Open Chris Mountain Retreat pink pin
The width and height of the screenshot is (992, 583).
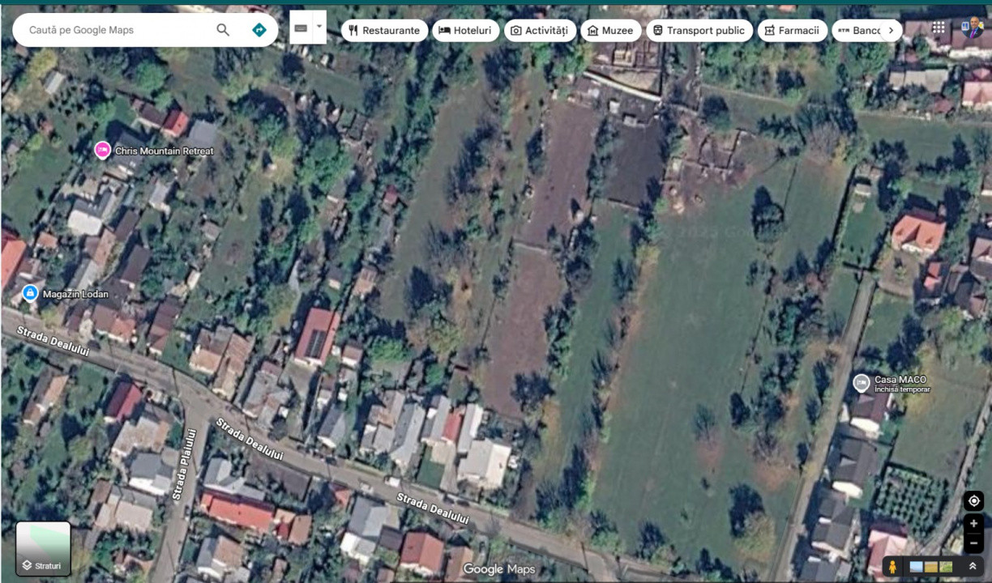click(x=102, y=150)
